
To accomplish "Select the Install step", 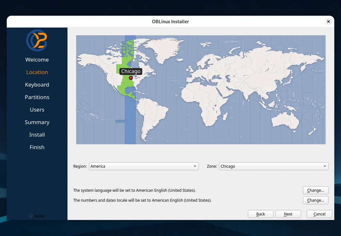I will [37, 135].
